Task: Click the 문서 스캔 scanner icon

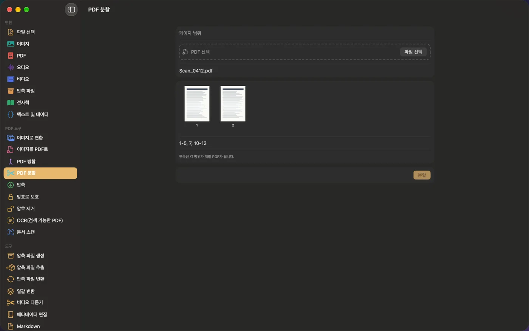Action: [11, 232]
